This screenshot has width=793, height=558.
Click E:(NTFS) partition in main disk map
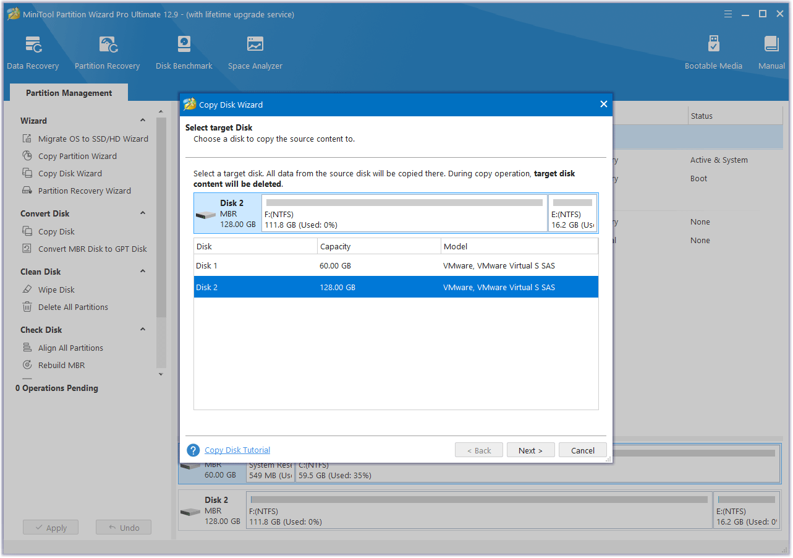point(747,510)
